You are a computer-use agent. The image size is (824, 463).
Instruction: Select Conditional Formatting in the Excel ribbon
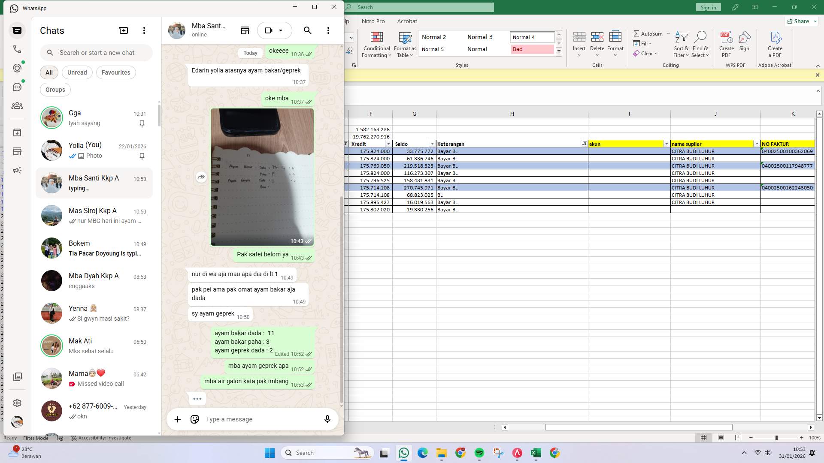click(x=376, y=45)
